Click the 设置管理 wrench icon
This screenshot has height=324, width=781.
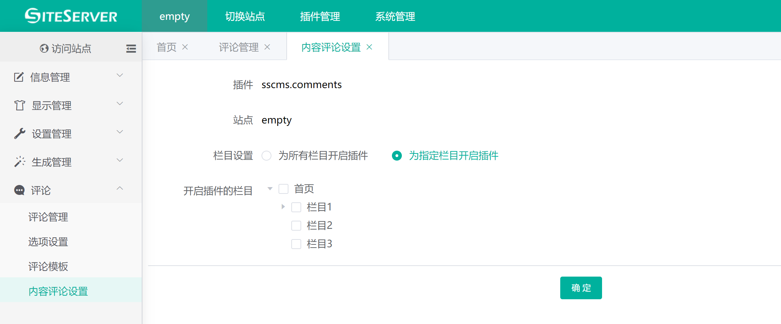click(x=19, y=134)
